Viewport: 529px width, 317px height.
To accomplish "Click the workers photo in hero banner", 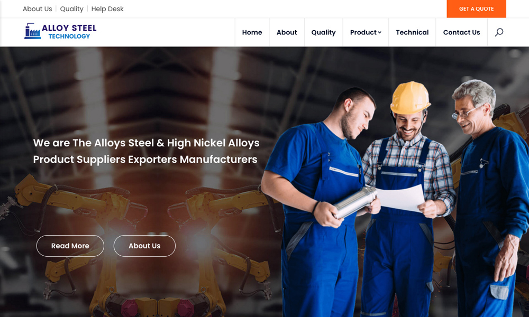I will coord(395,199).
